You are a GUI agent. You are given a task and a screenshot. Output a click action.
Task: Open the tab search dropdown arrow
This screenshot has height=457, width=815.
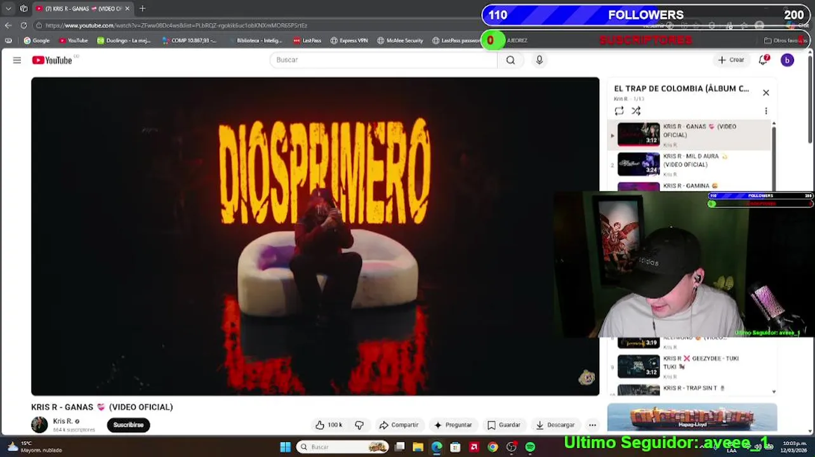8,8
